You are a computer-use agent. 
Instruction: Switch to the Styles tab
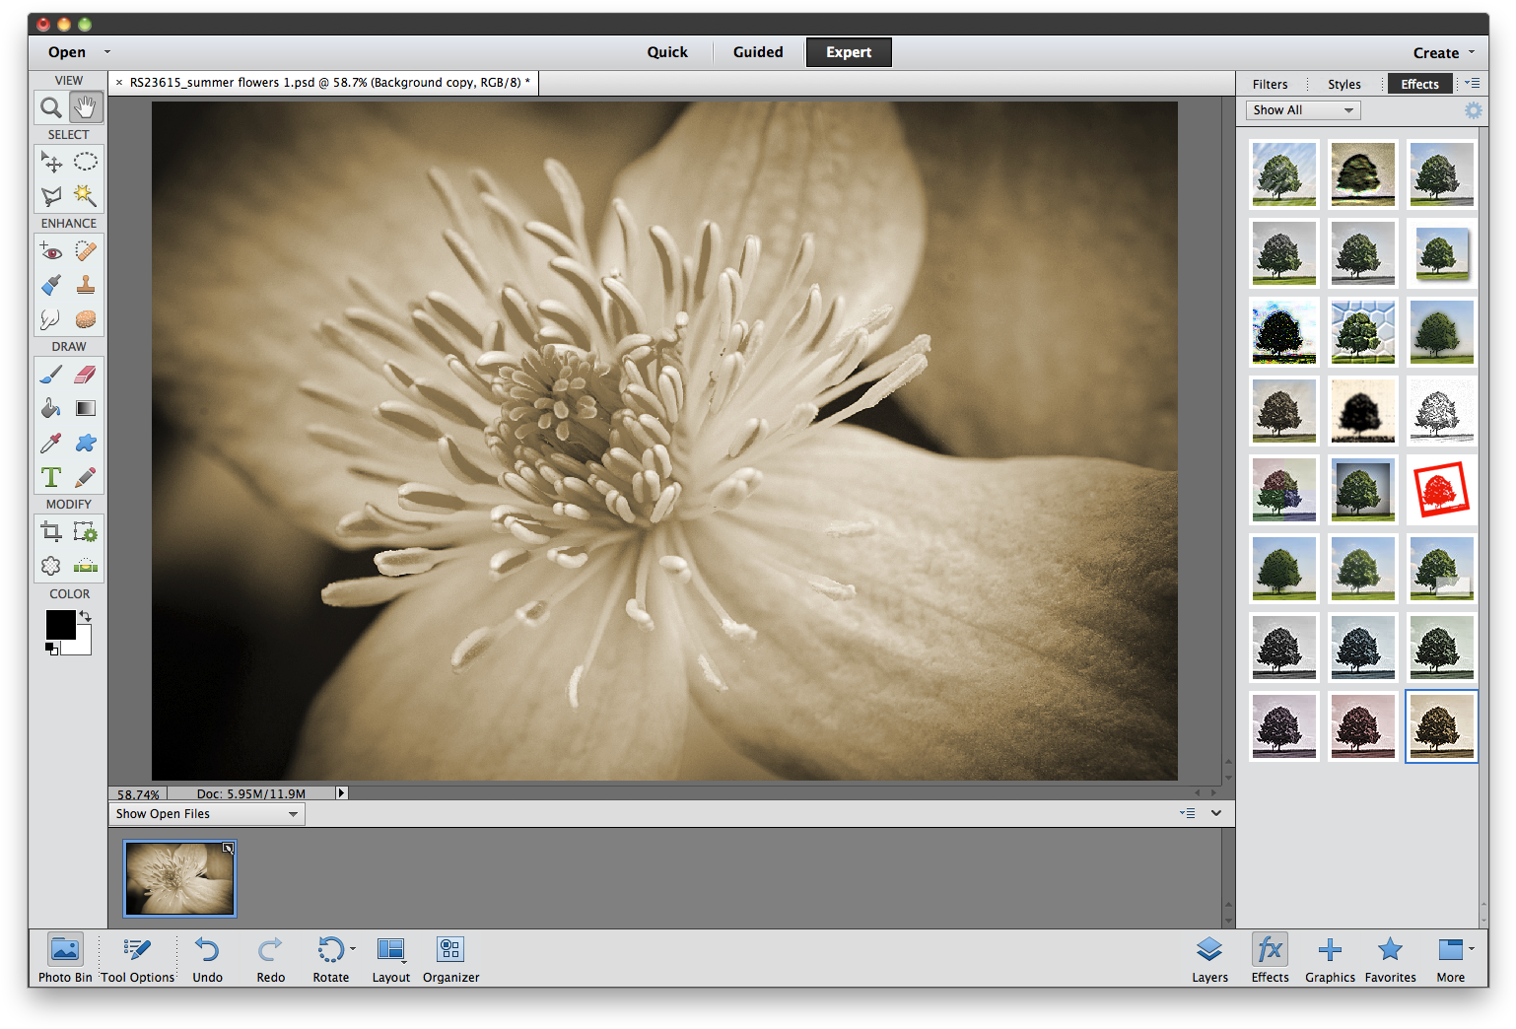pyautogui.click(x=1344, y=84)
